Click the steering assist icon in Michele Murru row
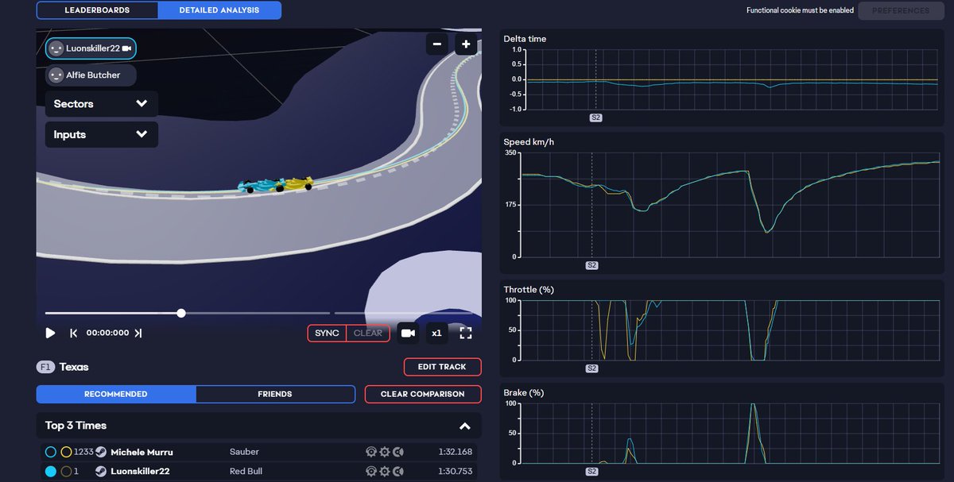The height and width of the screenshot is (482, 954). [370, 452]
